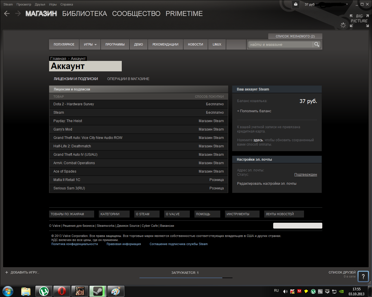The height and width of the screenshot is (297, 372).
Task: Switch to Big Picture mode
Action: (x=359, y=21)
